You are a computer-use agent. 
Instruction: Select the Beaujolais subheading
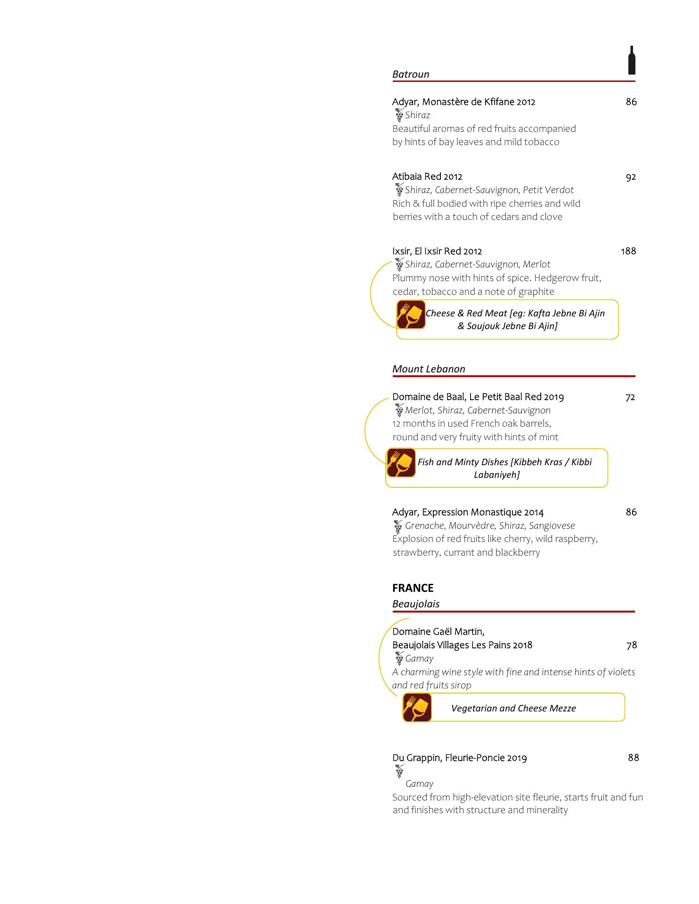click(x=416, y=604)
